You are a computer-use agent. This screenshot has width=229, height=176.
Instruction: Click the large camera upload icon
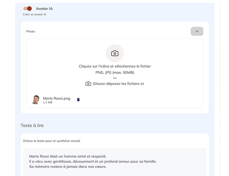click(x=114, y=53)
